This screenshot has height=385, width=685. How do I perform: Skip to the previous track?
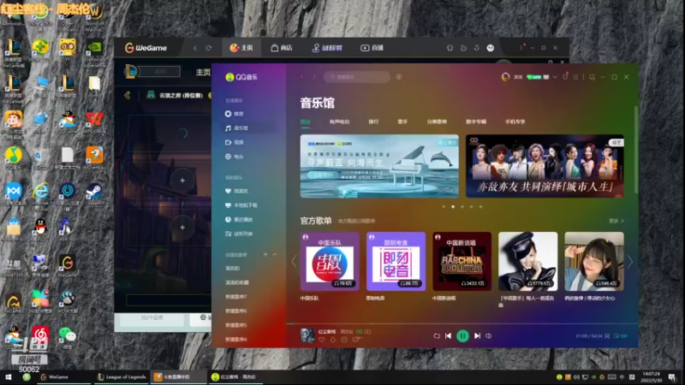[448, 335]
